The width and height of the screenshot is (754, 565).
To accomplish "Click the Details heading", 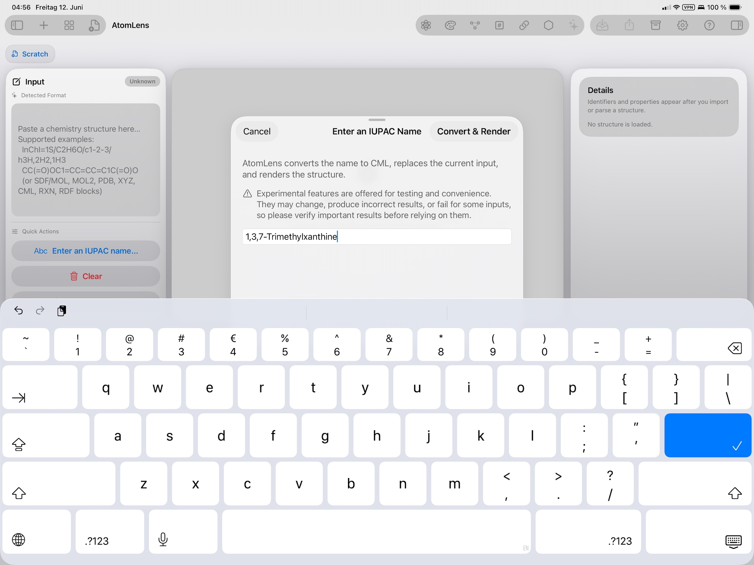I will [x=600, y=90].
